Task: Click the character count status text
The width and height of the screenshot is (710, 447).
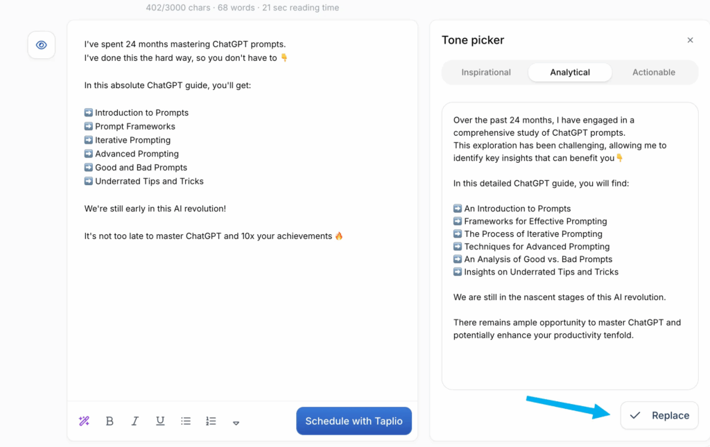Action: click(242, 8)
